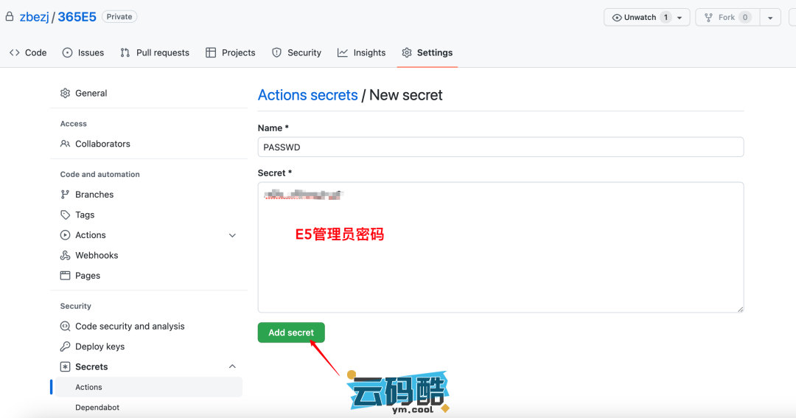Screen dimensions: 796x418
Task: Follow the Actions secrets breadcrumb link
Action: tap(307, 95)
